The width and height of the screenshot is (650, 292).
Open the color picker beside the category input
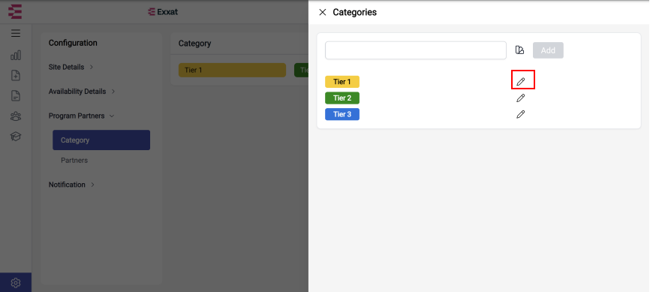coord(519,50)
